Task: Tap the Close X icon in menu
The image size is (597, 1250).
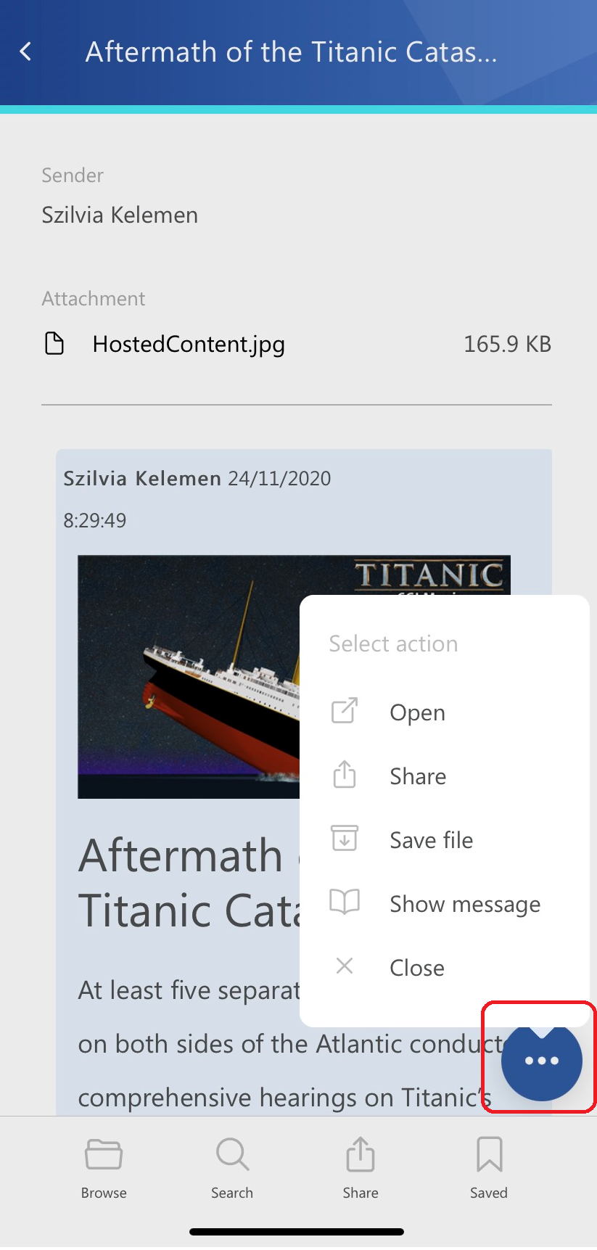Action: (345, 966)
